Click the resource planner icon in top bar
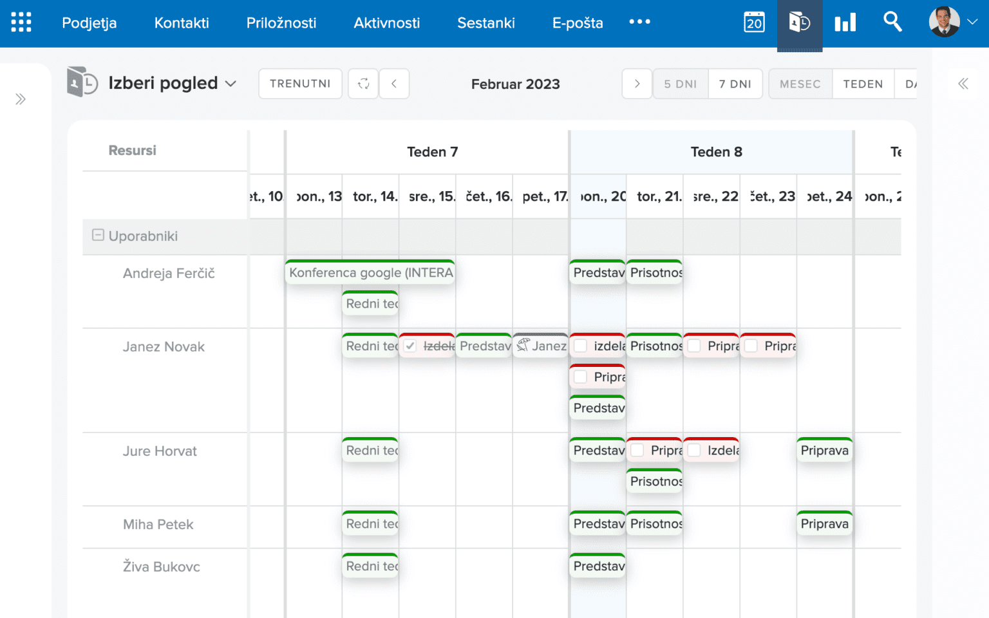989x618 pixels. [799, 23]
